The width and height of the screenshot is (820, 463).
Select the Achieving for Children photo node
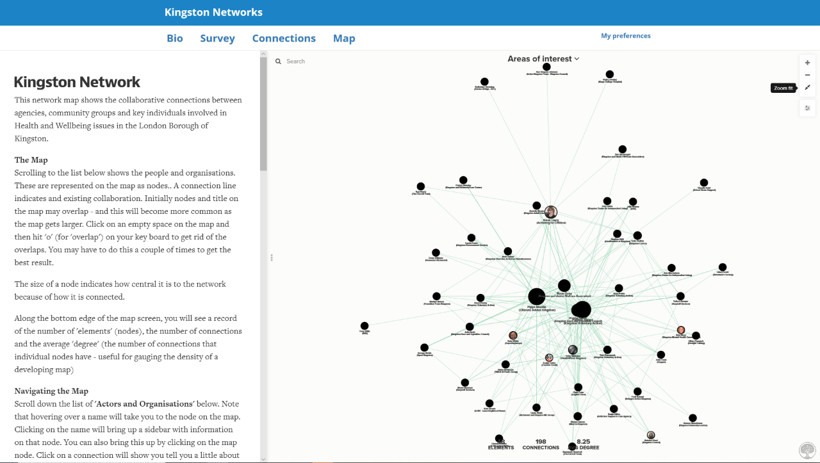[x=551, y=212]
